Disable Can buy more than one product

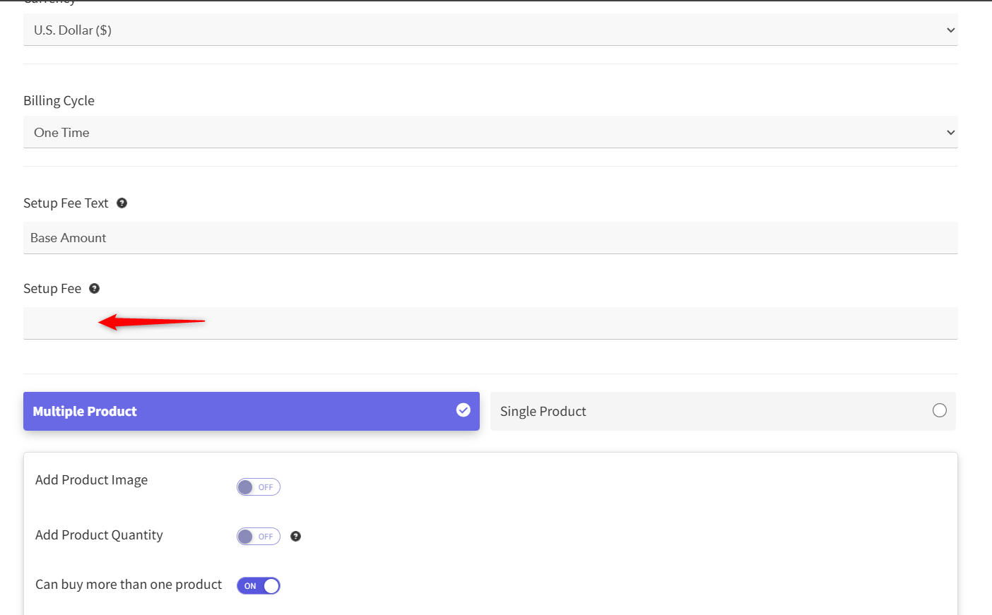coord(259,586)
